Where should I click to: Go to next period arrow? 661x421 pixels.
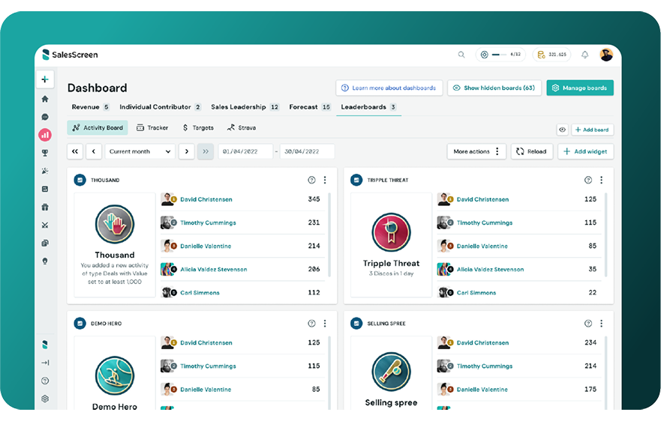coord(186,151)
